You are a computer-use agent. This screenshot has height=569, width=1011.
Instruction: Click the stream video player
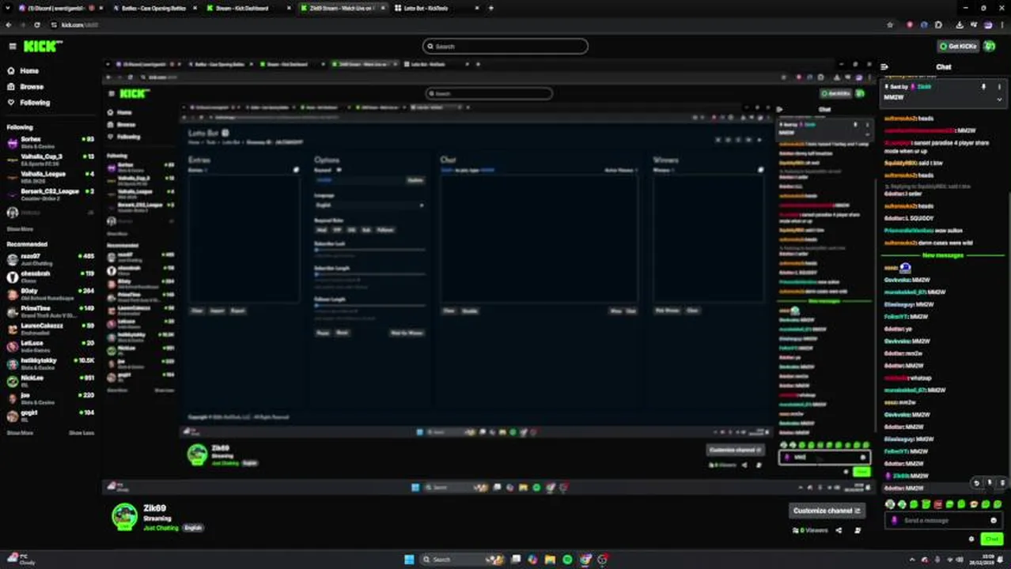click(489, 277)
